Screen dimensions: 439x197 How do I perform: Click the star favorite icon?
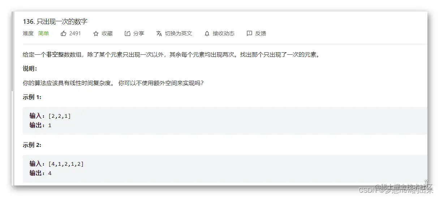click(x=96, y=33)
